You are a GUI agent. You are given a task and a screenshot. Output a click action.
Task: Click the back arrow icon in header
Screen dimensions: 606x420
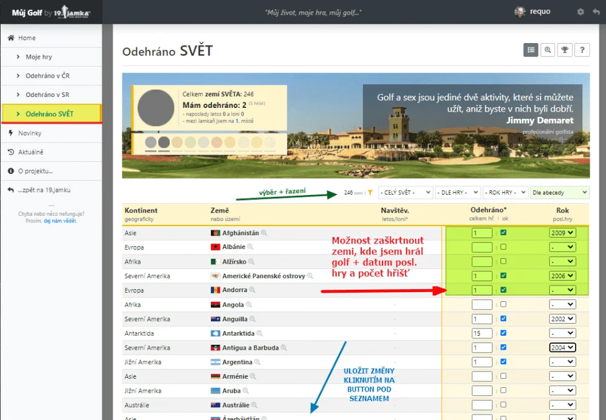tap(596, 12)
